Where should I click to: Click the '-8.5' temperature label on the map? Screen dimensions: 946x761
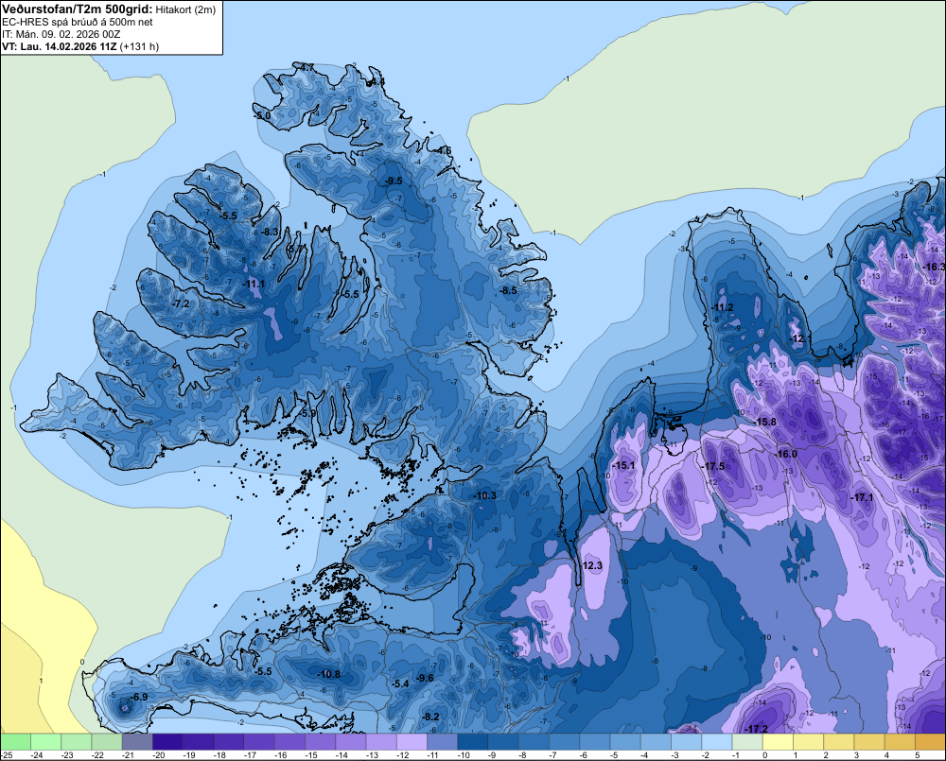click(508, 290)
